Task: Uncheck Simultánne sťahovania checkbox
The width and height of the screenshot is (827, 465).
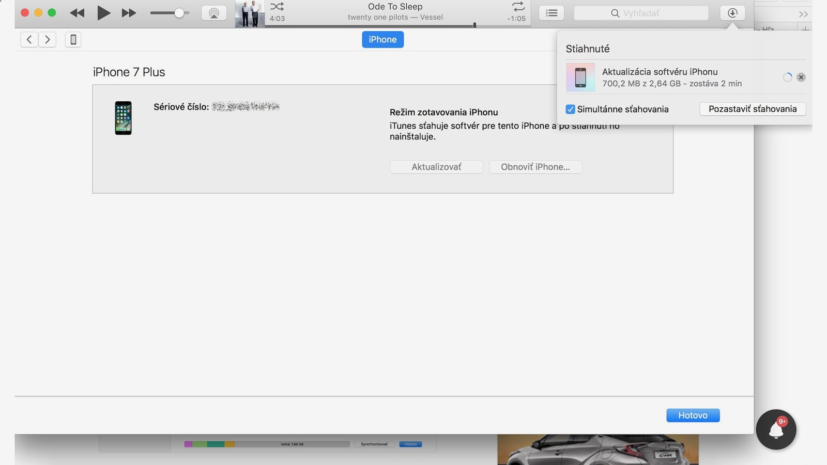Action: (571, 109)
